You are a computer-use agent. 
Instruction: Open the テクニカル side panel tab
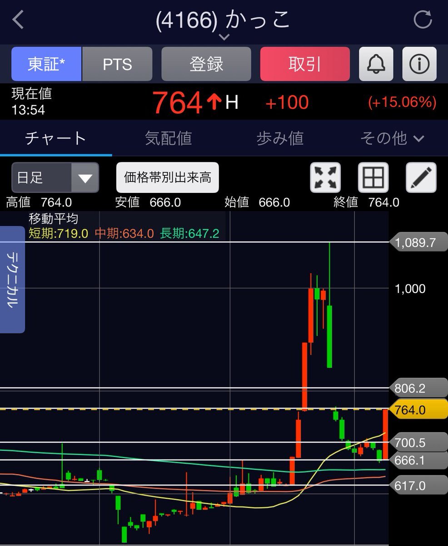point(12,279)
